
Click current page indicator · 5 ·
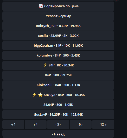point(58,125)
